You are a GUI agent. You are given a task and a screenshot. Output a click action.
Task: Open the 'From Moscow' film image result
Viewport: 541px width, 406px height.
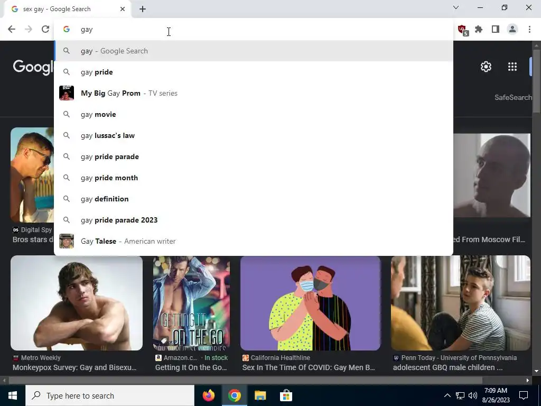[492, 176]
